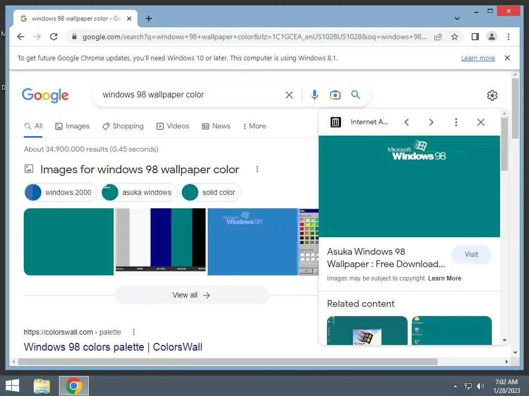Switch to the Images tab
The width and height of the screenshot is (529, 396).
click(x=72, y=126)
